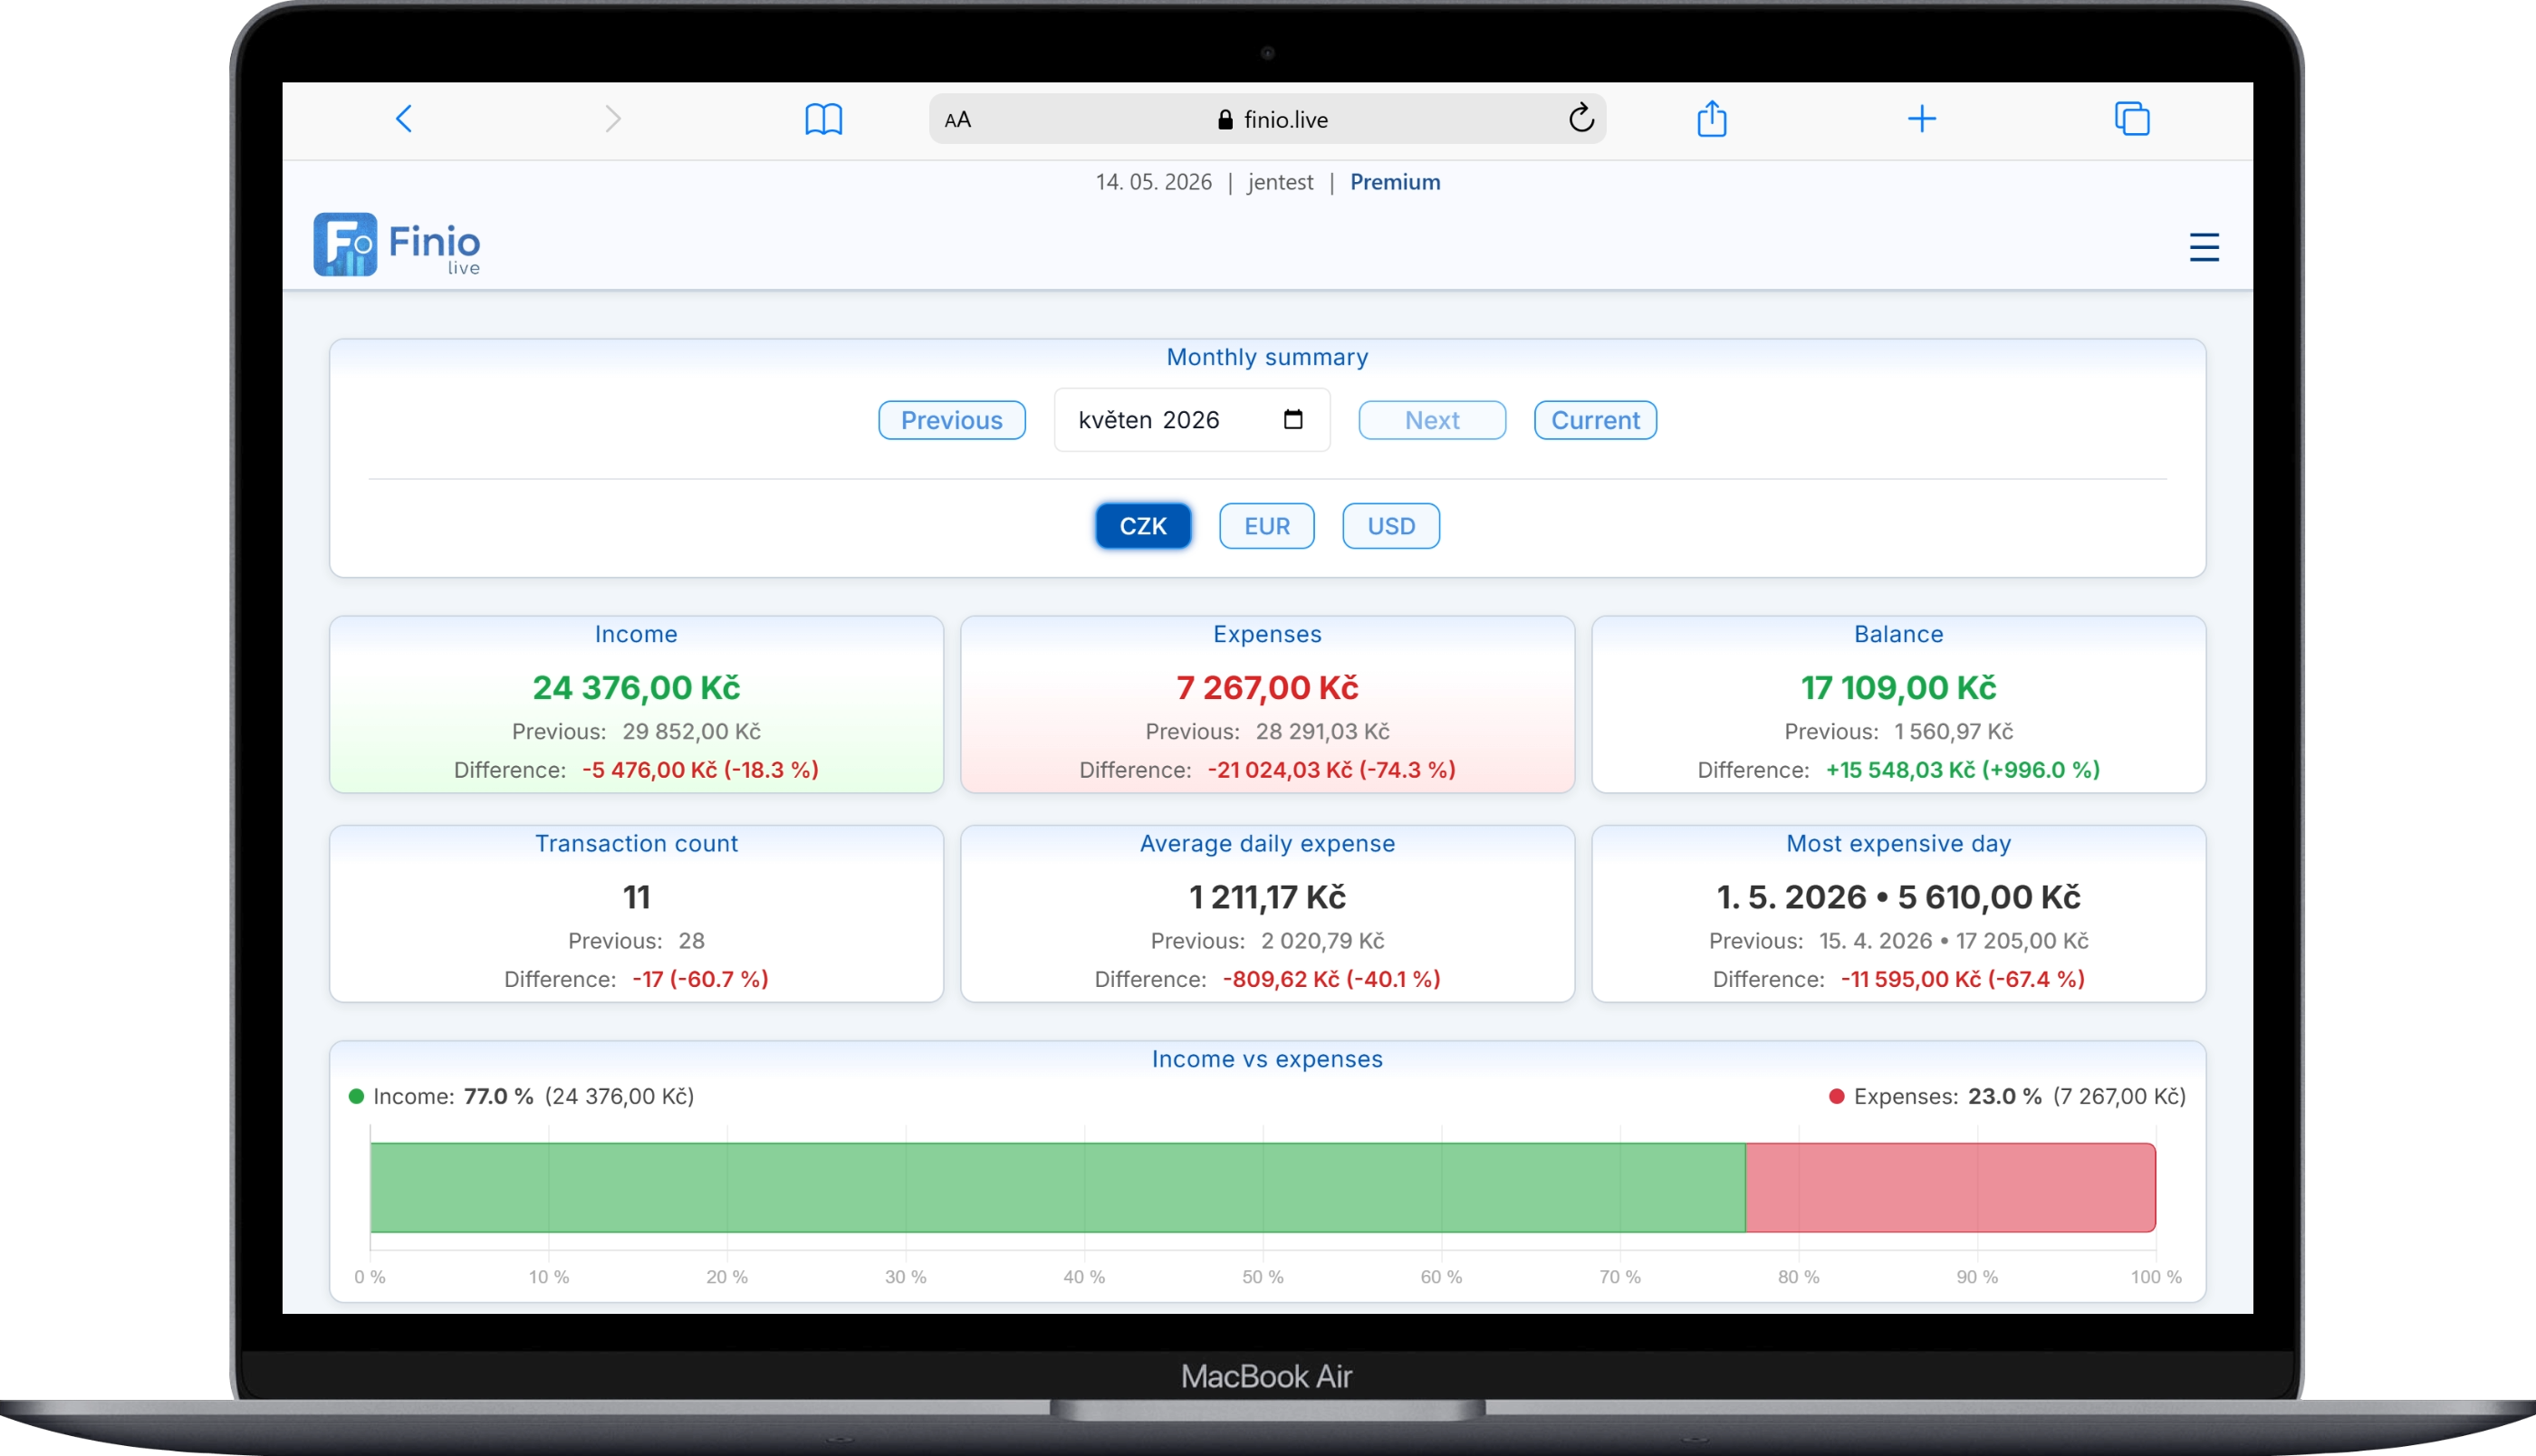Open the AA reader text options
2536x1456 pixels.
coord(957,120)
